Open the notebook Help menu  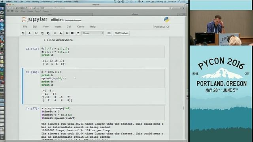pyautogui.click(x=93, y=26)
